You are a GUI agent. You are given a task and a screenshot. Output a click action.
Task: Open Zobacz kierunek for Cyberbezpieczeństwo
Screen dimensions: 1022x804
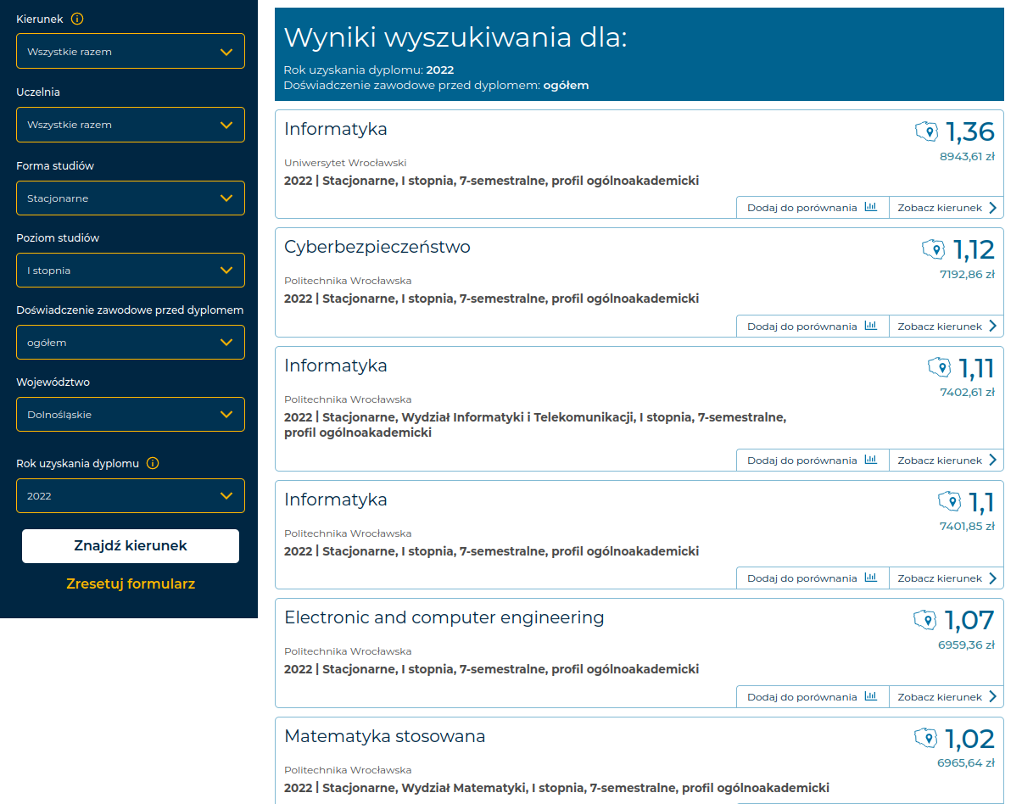pyautogui.click(x=946, y=326)
